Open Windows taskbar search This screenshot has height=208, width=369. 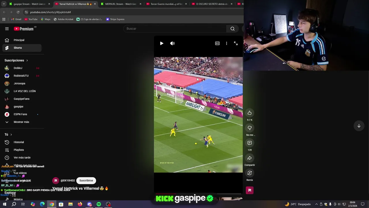[x=14, y=204]
